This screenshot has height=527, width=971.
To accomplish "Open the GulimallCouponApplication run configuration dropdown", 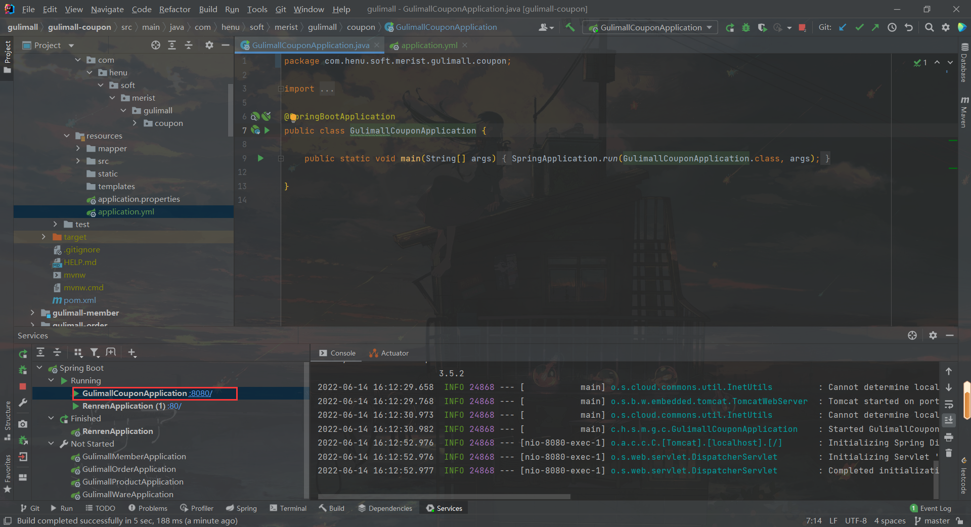I will click(650, 27).
